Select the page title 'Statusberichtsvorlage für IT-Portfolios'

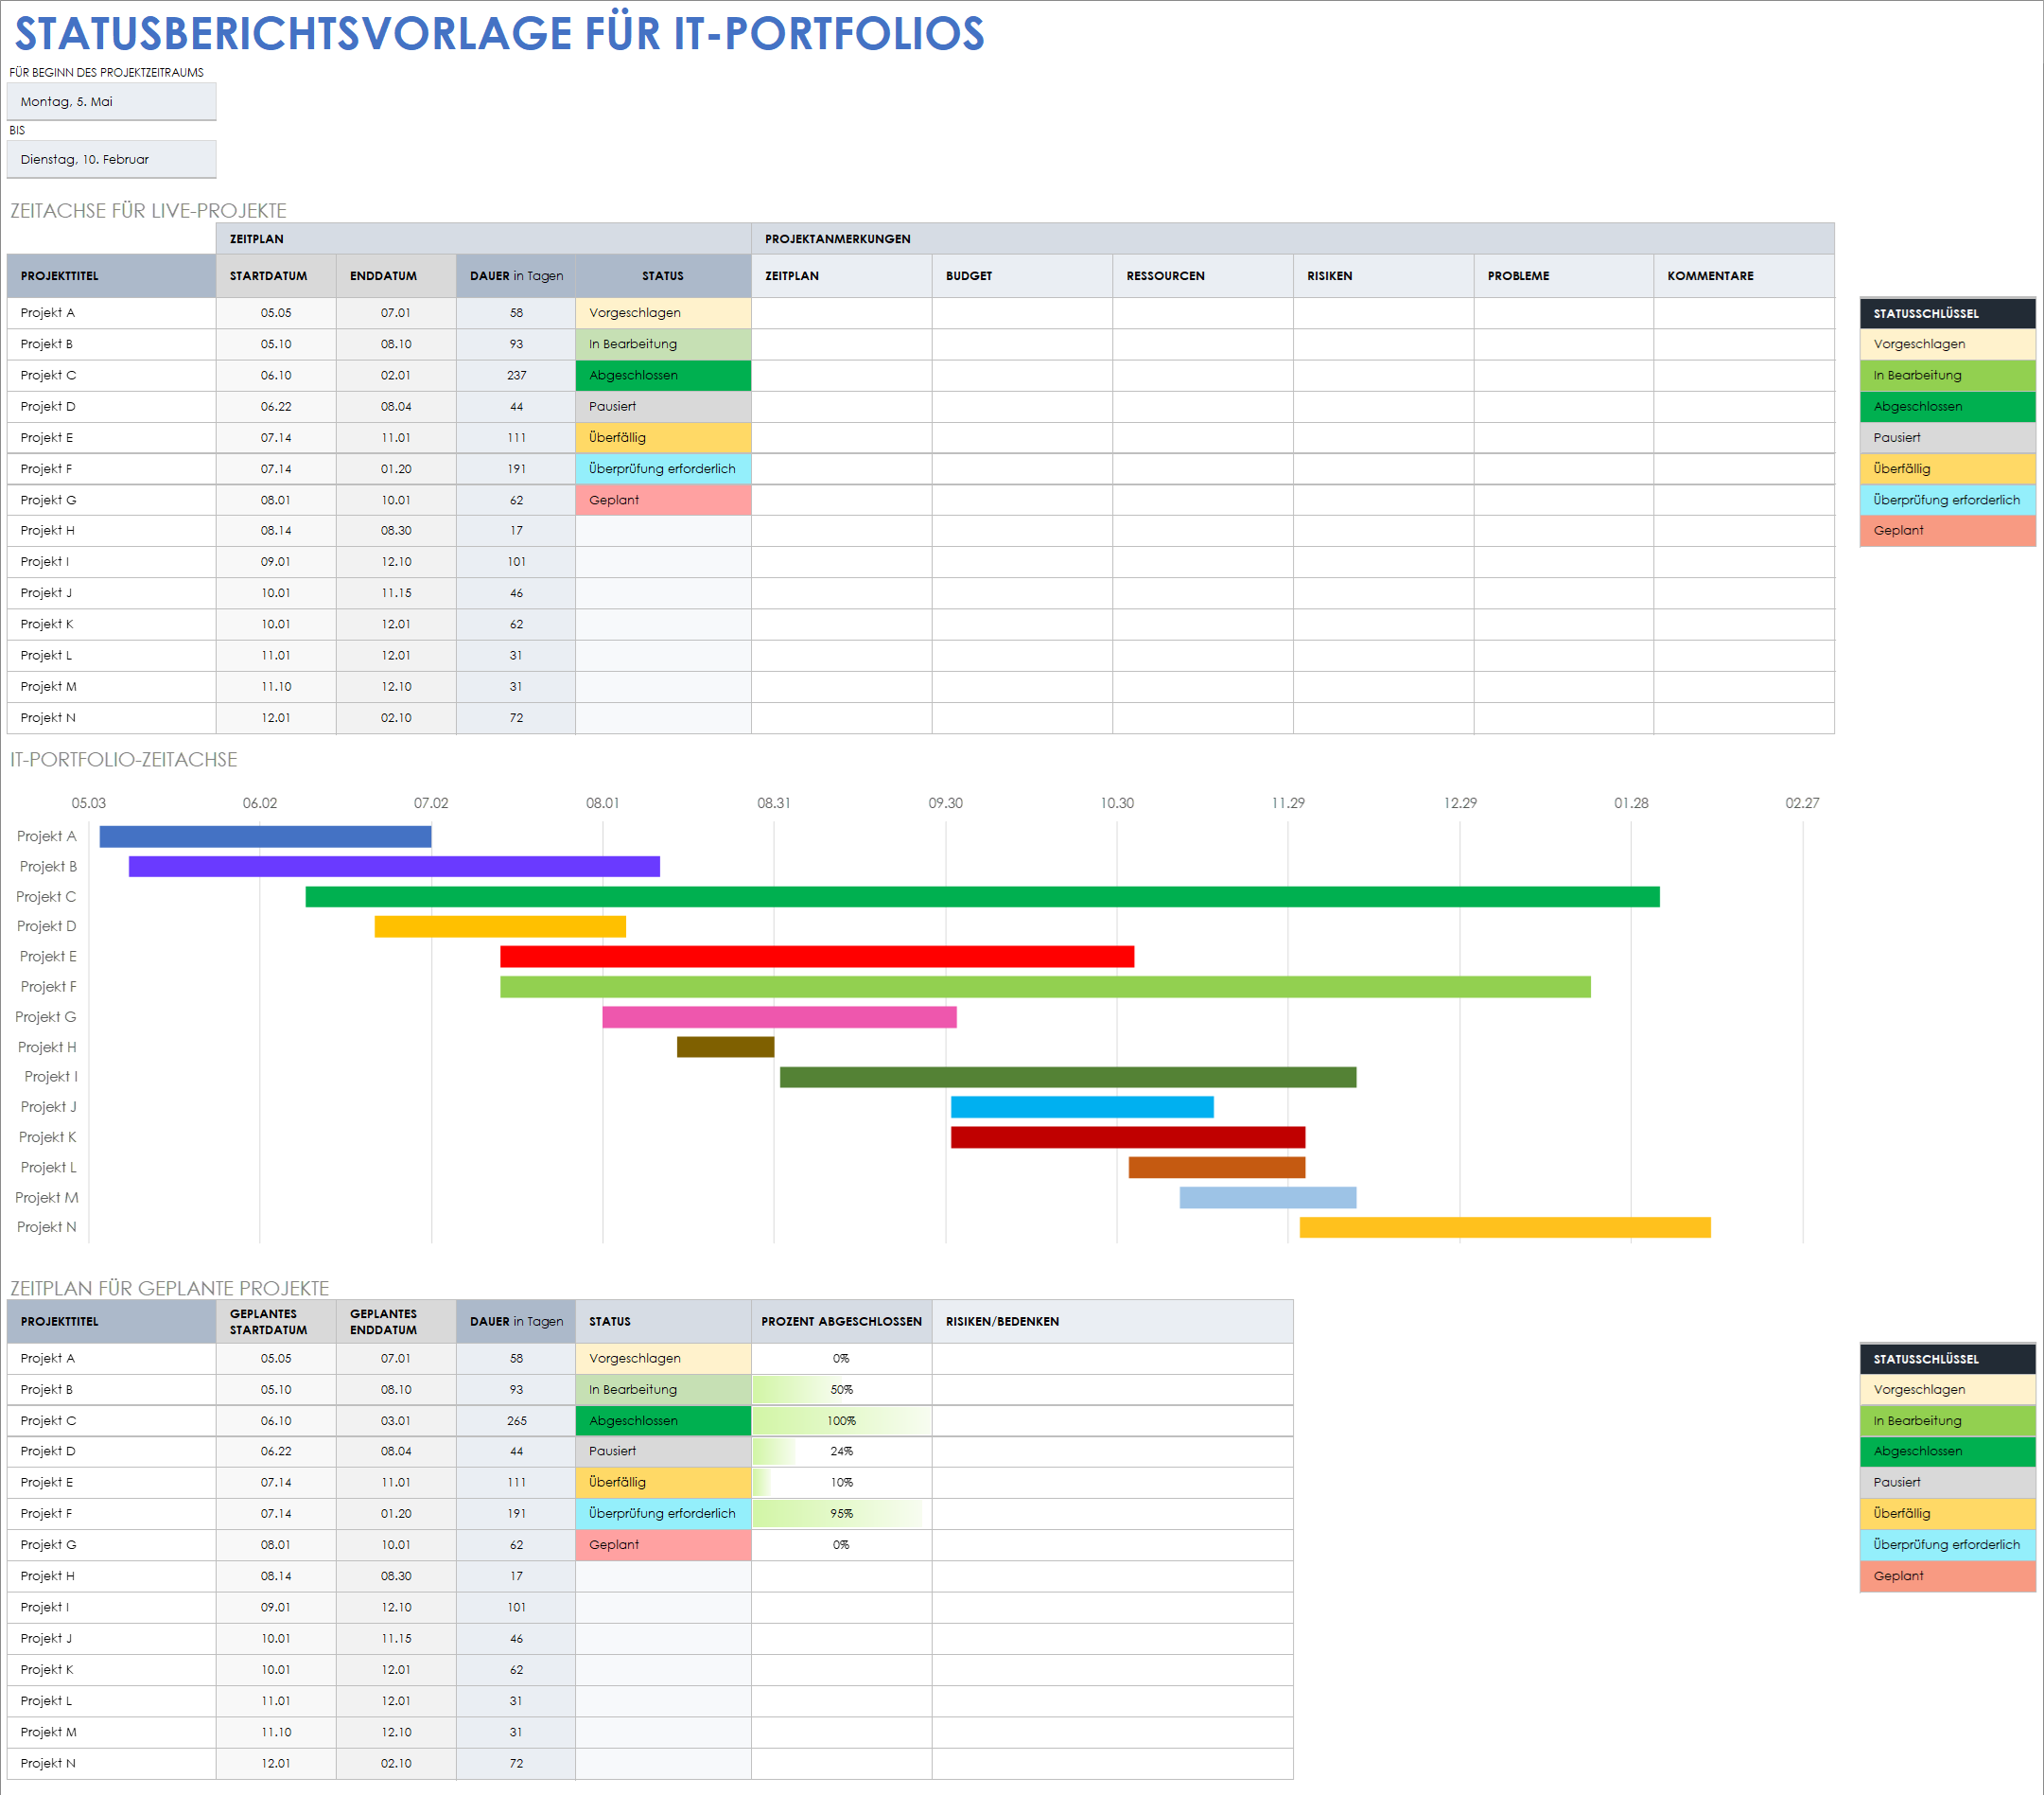point(499,33)
